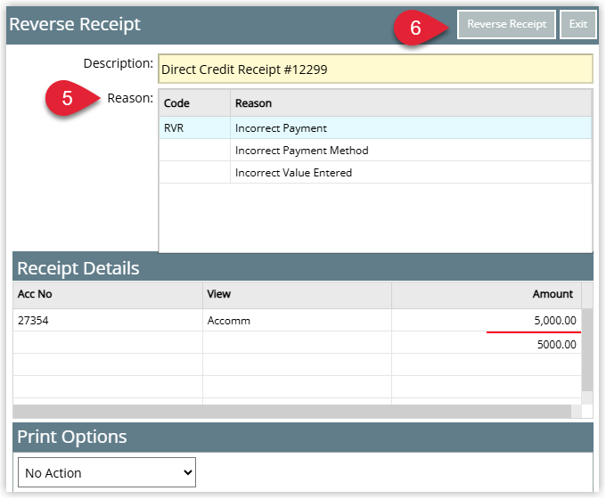The width and height of the screenshot is (606, 499).
Task: Click the Exit button
Action: pos(578,24)
